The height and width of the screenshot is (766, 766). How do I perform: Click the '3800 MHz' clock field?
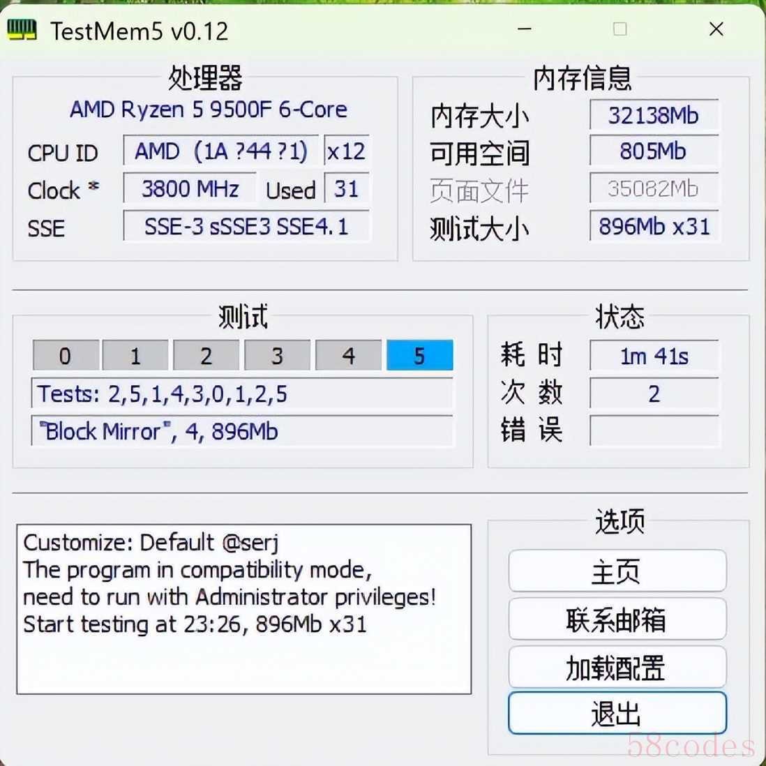pyautogui.click(x=190, y=188)
